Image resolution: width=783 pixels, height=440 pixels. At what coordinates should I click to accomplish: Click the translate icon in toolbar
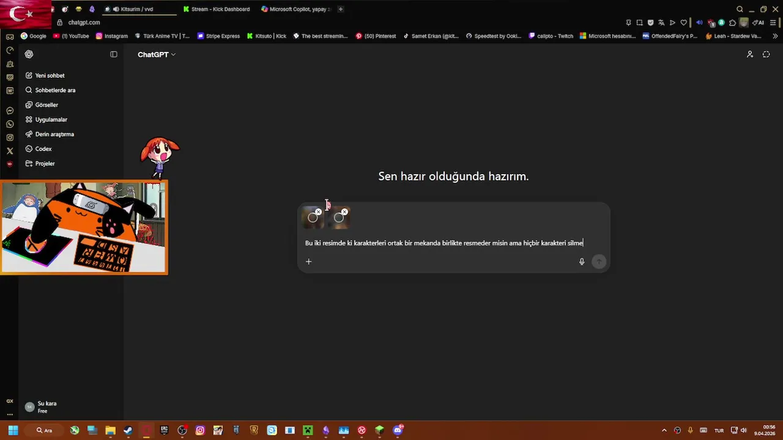click(661, 23)
